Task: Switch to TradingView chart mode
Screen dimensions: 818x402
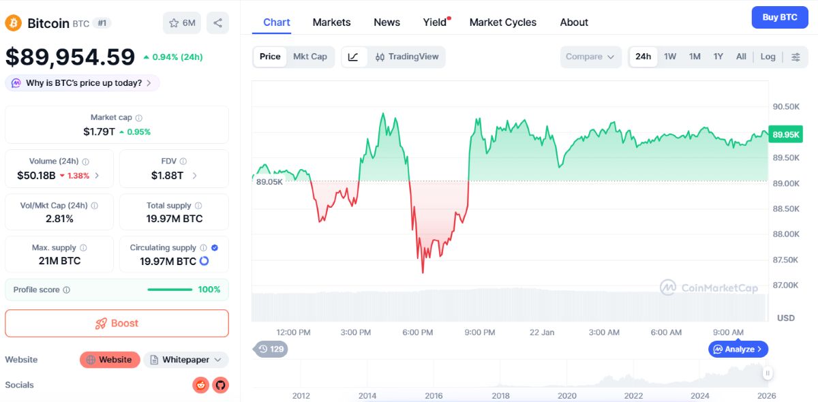Action: coord(407,57)
